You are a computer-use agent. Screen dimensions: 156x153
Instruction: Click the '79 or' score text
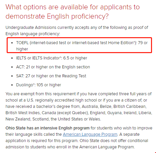(143, 43)
